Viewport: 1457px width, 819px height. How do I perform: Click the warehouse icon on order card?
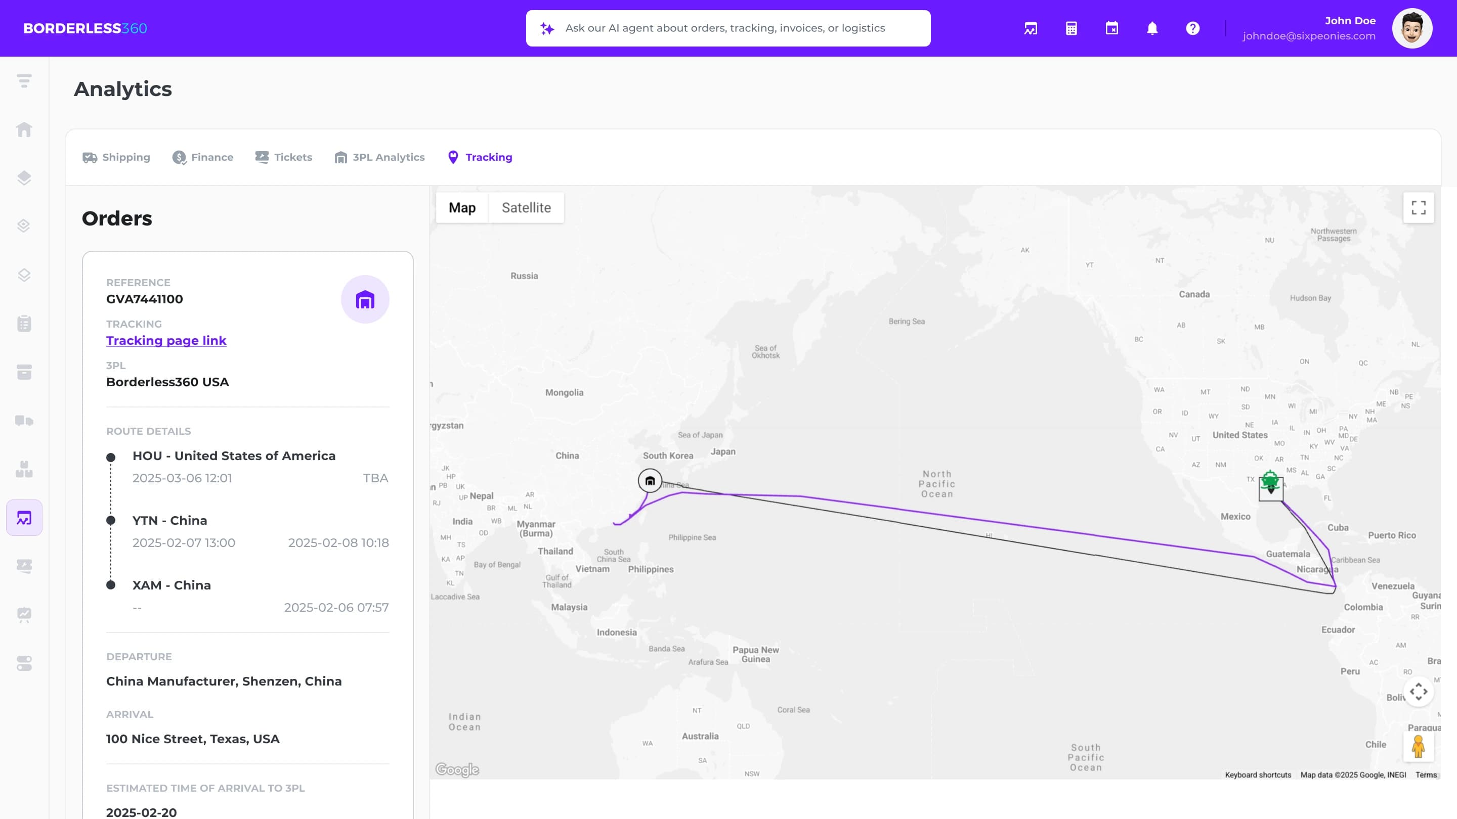tap(365, 299)
